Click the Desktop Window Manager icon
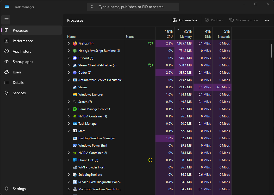The height and width of the screenshot is (195, 274). [74, 138]
